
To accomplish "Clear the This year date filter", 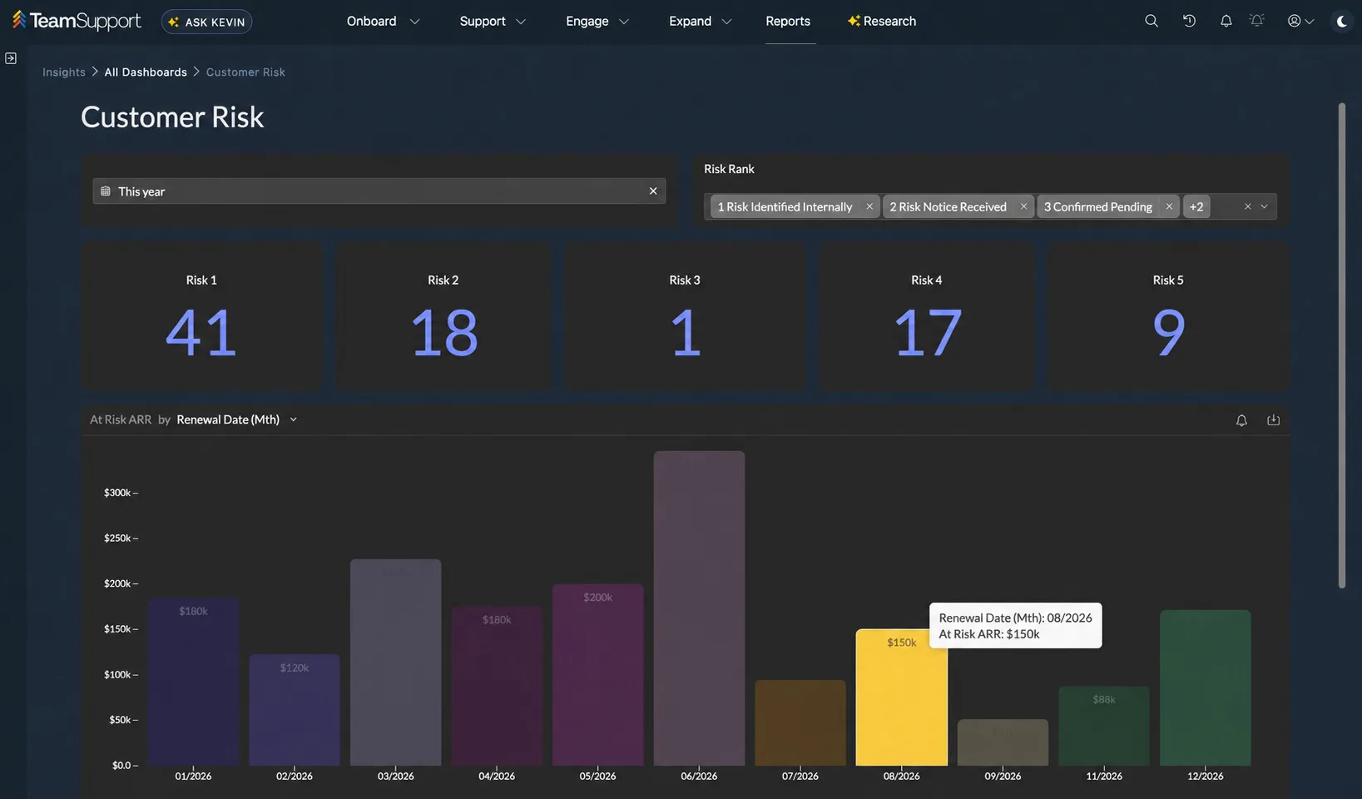I will pos(653,191).
